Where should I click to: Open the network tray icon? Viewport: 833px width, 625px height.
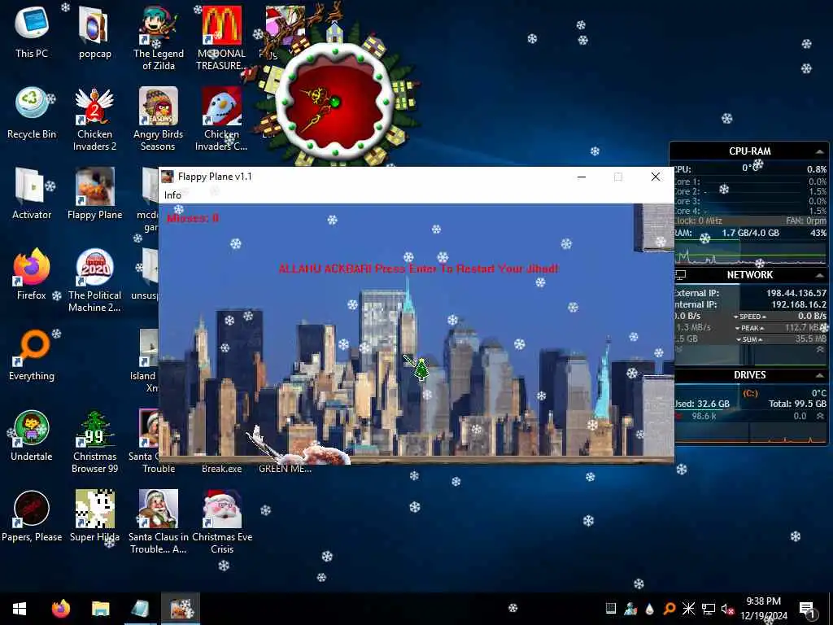709,609
